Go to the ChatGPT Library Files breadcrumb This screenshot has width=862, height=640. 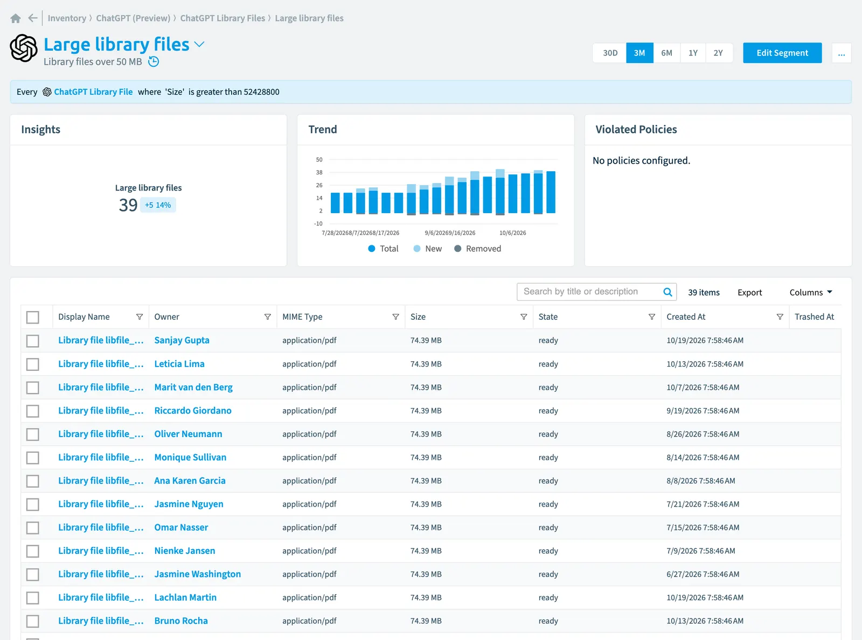(223, 18)
